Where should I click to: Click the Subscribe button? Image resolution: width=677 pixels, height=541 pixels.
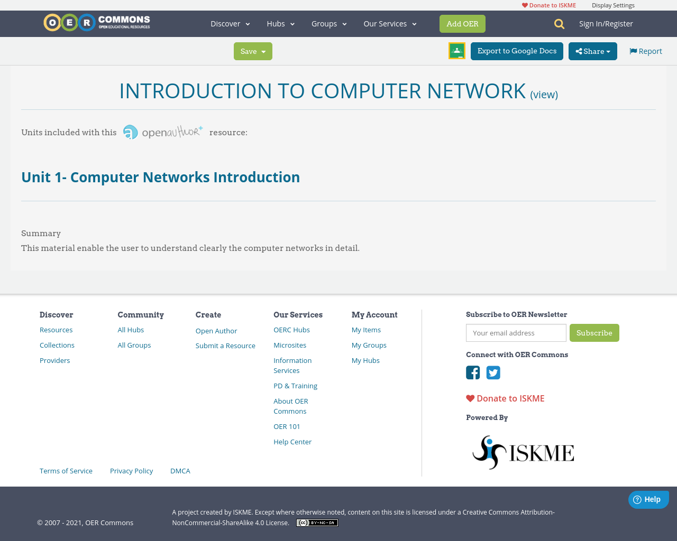(594, 333)
